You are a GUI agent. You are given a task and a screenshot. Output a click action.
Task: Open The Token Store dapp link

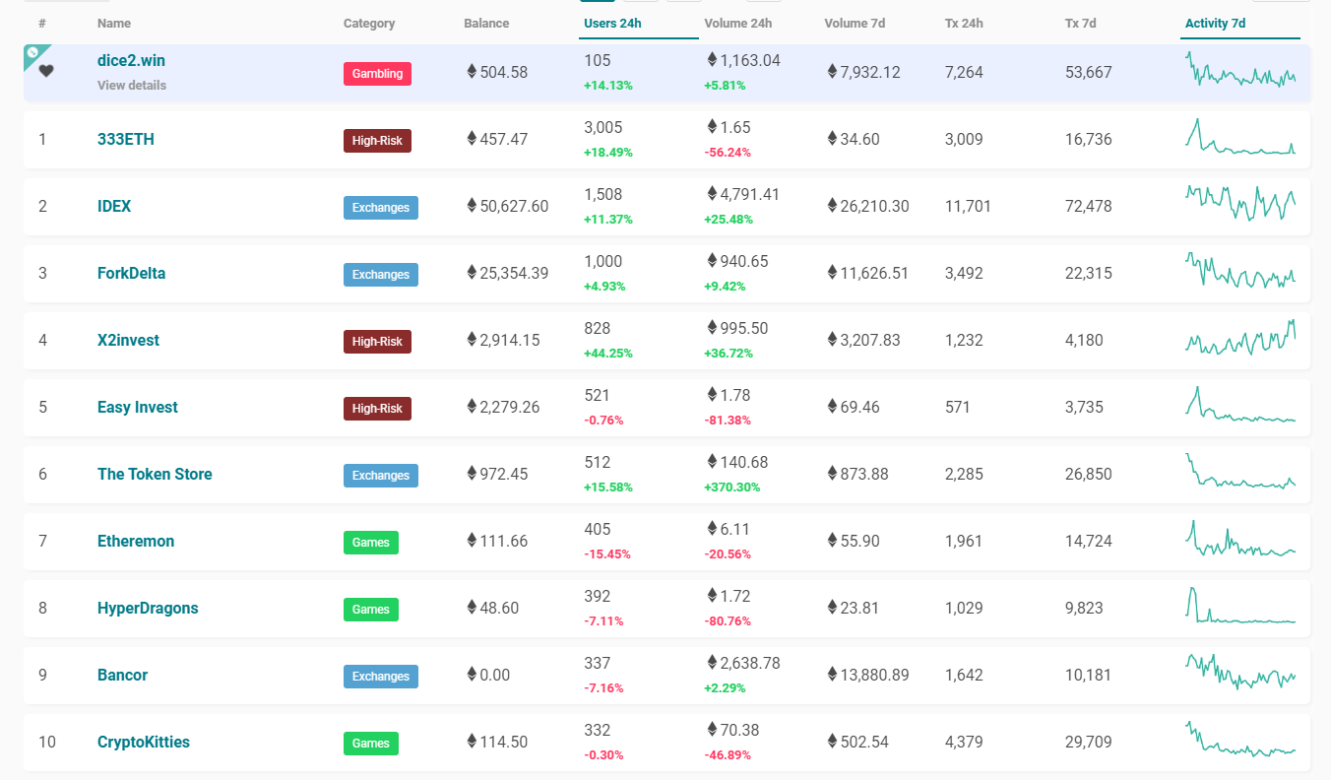click(155, 474)
